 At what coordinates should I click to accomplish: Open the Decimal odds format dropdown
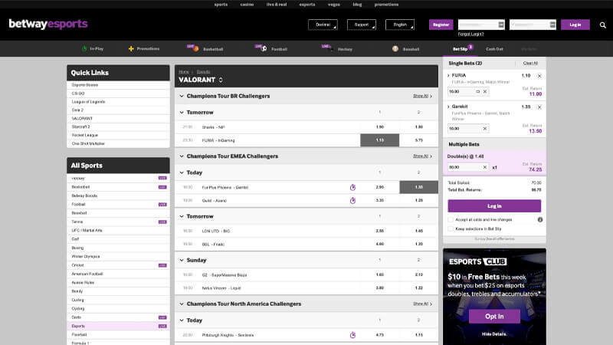click(x=323, y=25)
